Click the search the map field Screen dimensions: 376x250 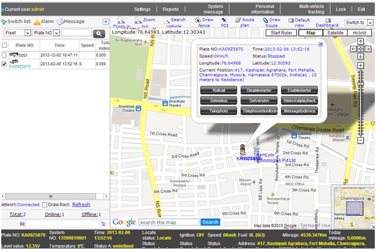click(169, 222)
